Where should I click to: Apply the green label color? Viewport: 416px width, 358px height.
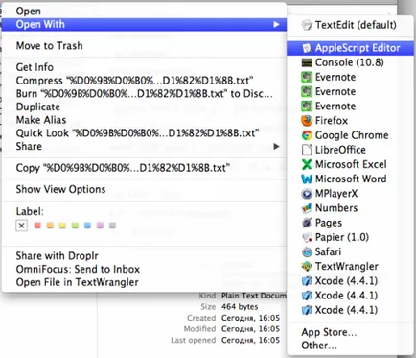(75, 226)
